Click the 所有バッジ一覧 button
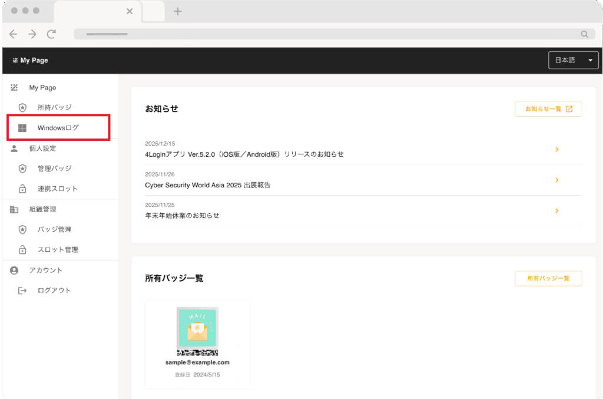 (x=548, y=278)
